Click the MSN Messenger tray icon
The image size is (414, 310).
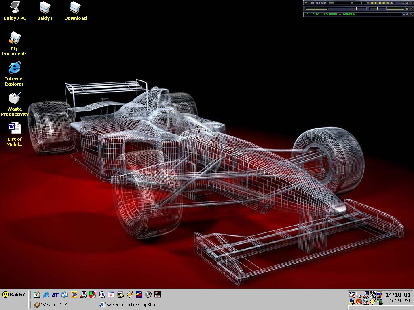click(366, 301)
